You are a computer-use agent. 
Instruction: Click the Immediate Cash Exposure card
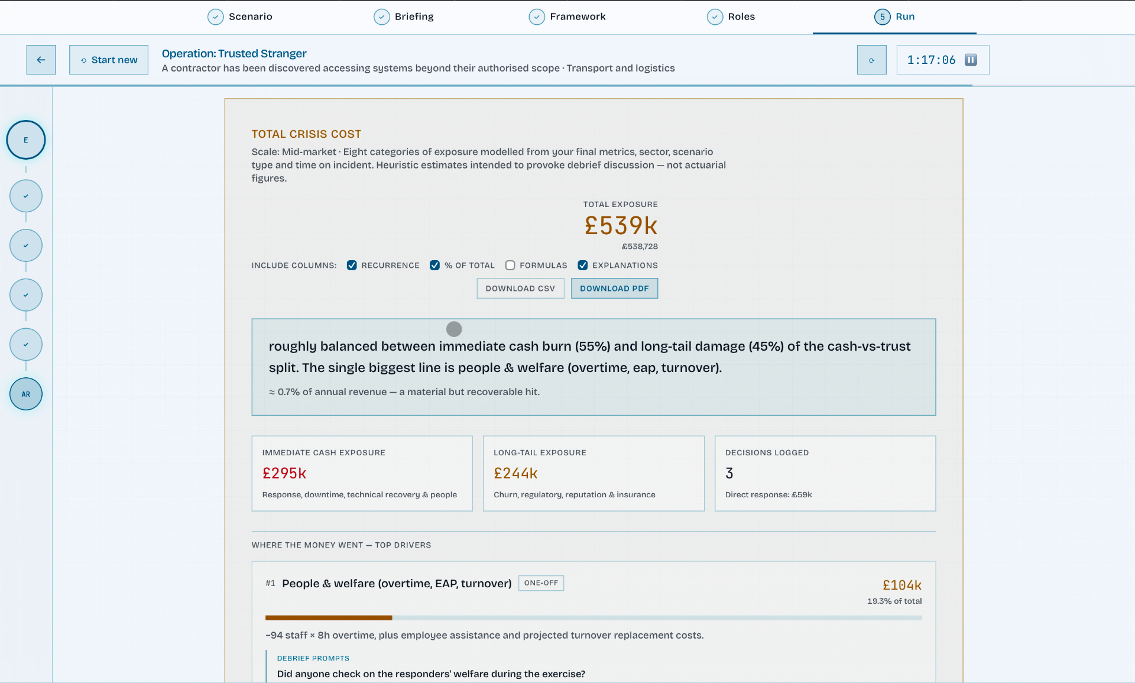click(x=362, y=474)
